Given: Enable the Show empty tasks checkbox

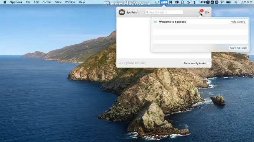Looking at the screenshot, I should [x=208, y=63].
